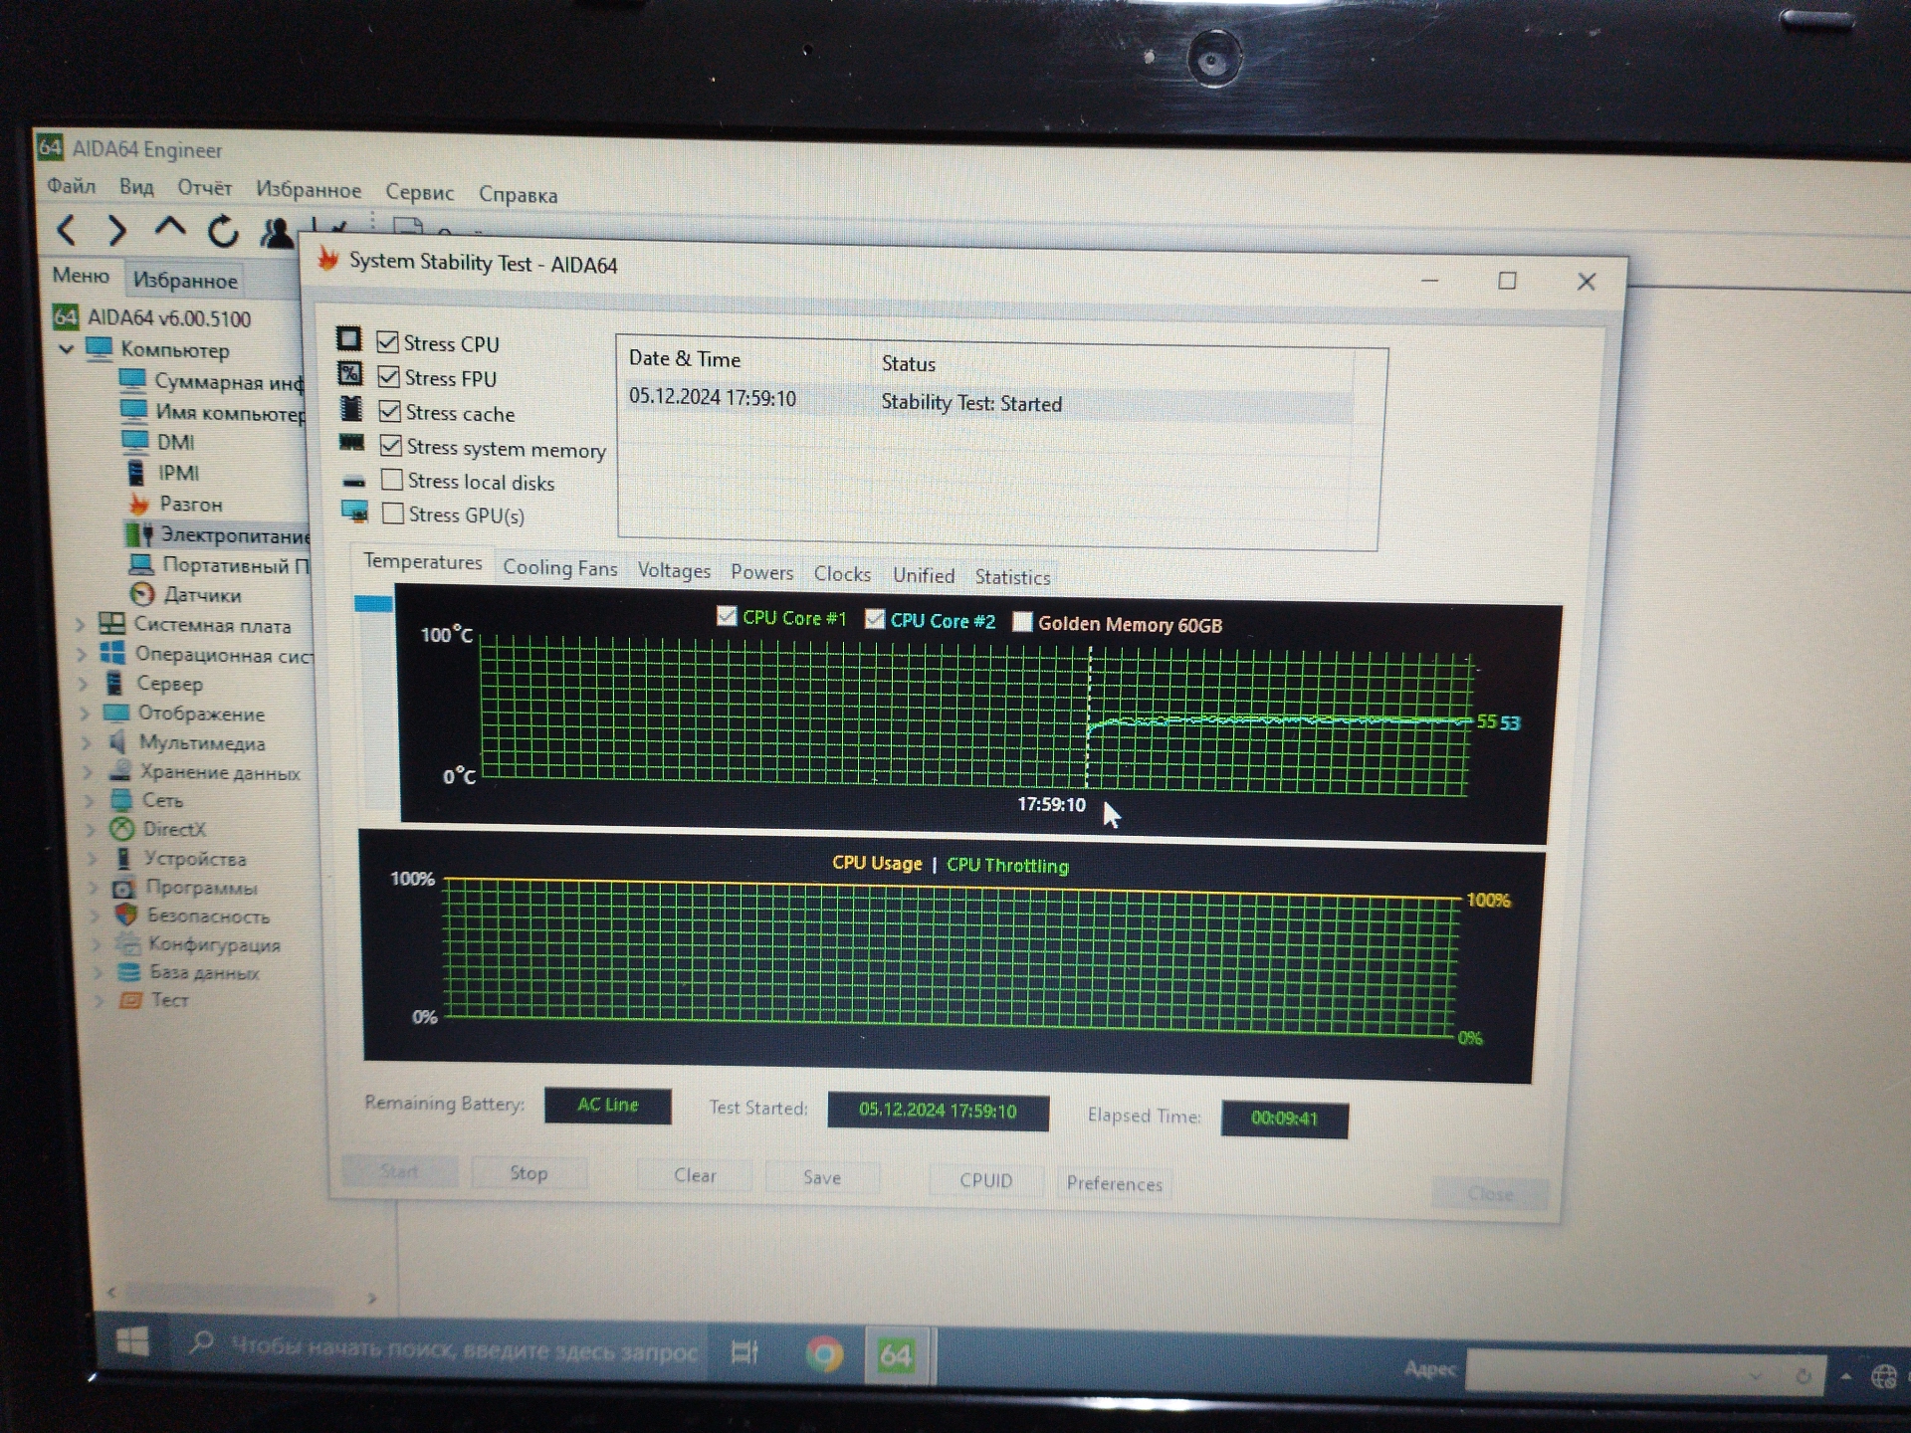Expand the Сеть node
Screen dimensions: 1911x1433
[91, 800]
